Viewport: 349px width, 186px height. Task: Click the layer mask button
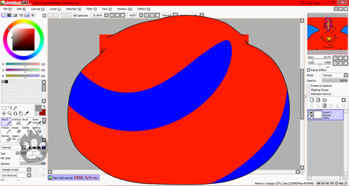[x=344, y=100]
